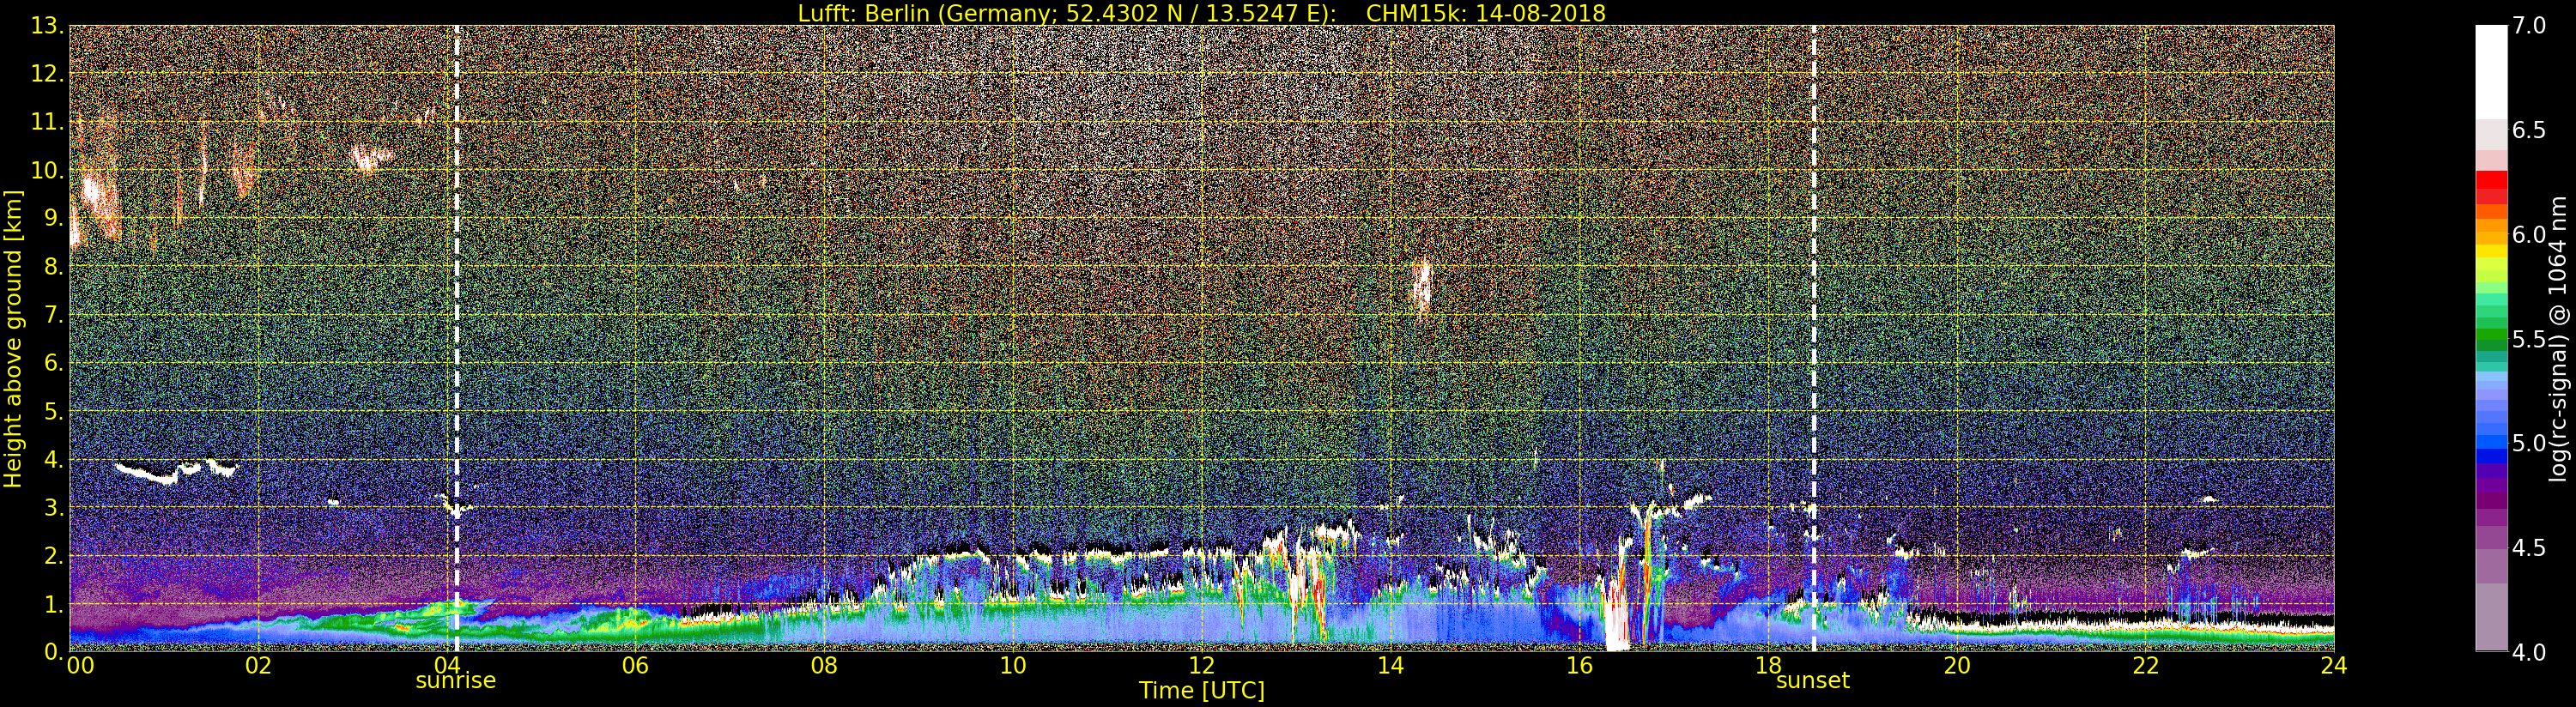
Task: Click the "22" time axis tick label
Action: pos(2145,665)
